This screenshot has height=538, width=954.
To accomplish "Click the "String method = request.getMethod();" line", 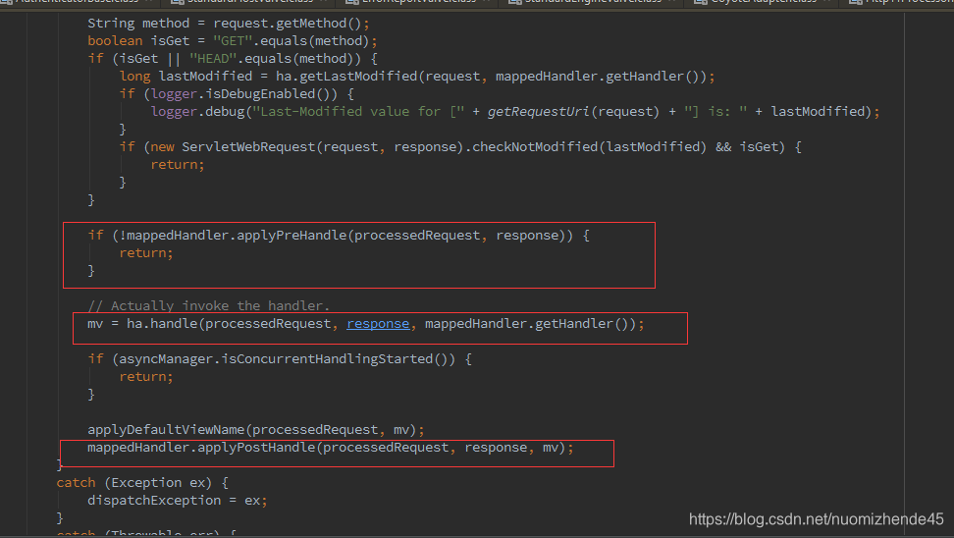I will [x=228, y=24].
